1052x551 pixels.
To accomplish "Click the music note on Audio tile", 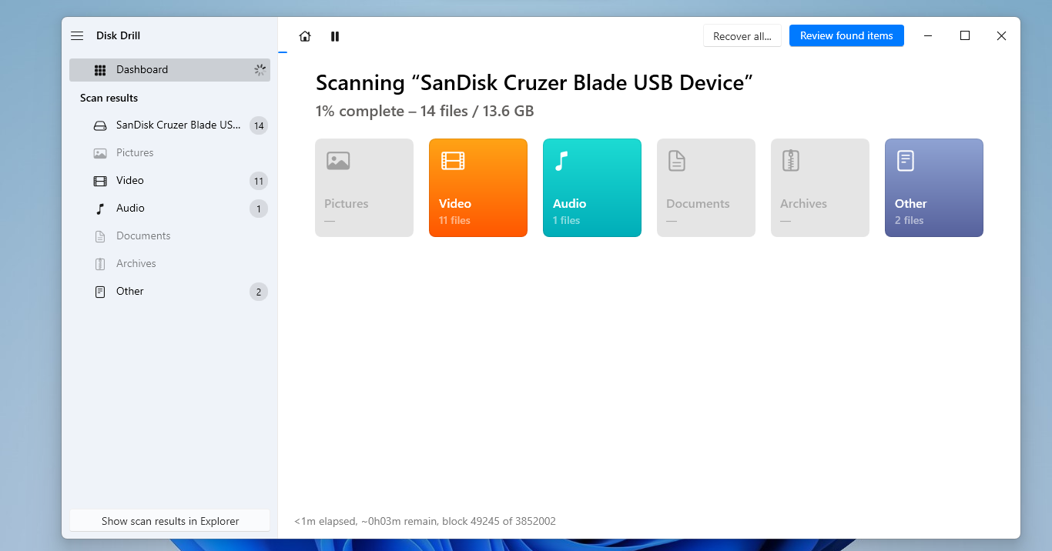I will tap(561, 161).
